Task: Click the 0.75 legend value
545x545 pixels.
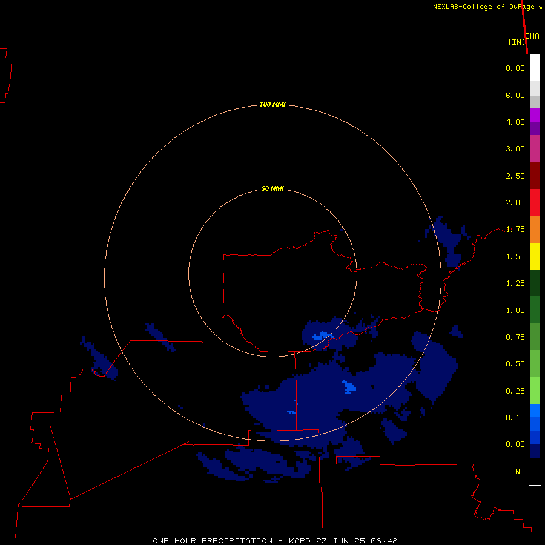Action: [x=515, y=337]
